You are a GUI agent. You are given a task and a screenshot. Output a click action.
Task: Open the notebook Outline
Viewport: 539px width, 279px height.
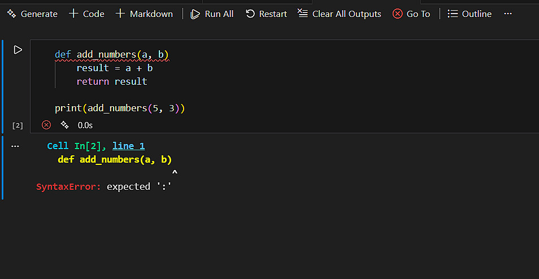point(470,14)
